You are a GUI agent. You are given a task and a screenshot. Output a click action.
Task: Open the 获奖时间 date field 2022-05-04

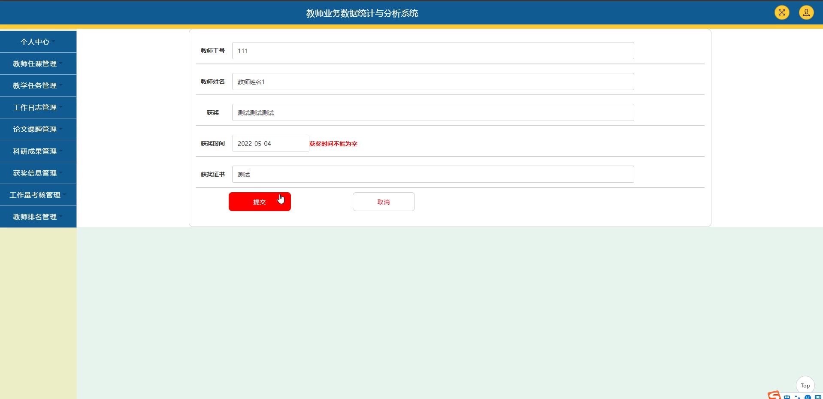[x=270, y=143]
